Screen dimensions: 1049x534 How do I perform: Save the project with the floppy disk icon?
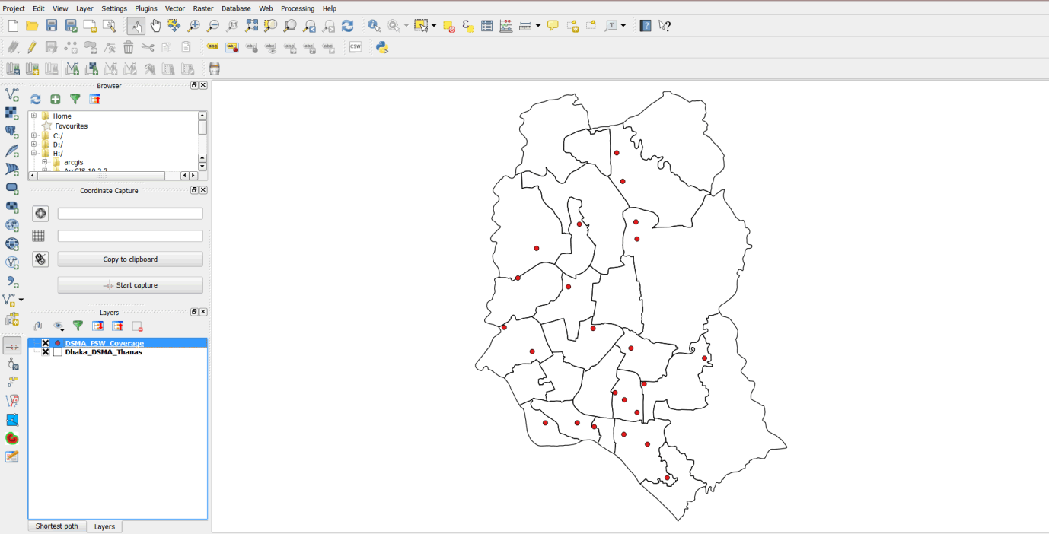(51, 26)
